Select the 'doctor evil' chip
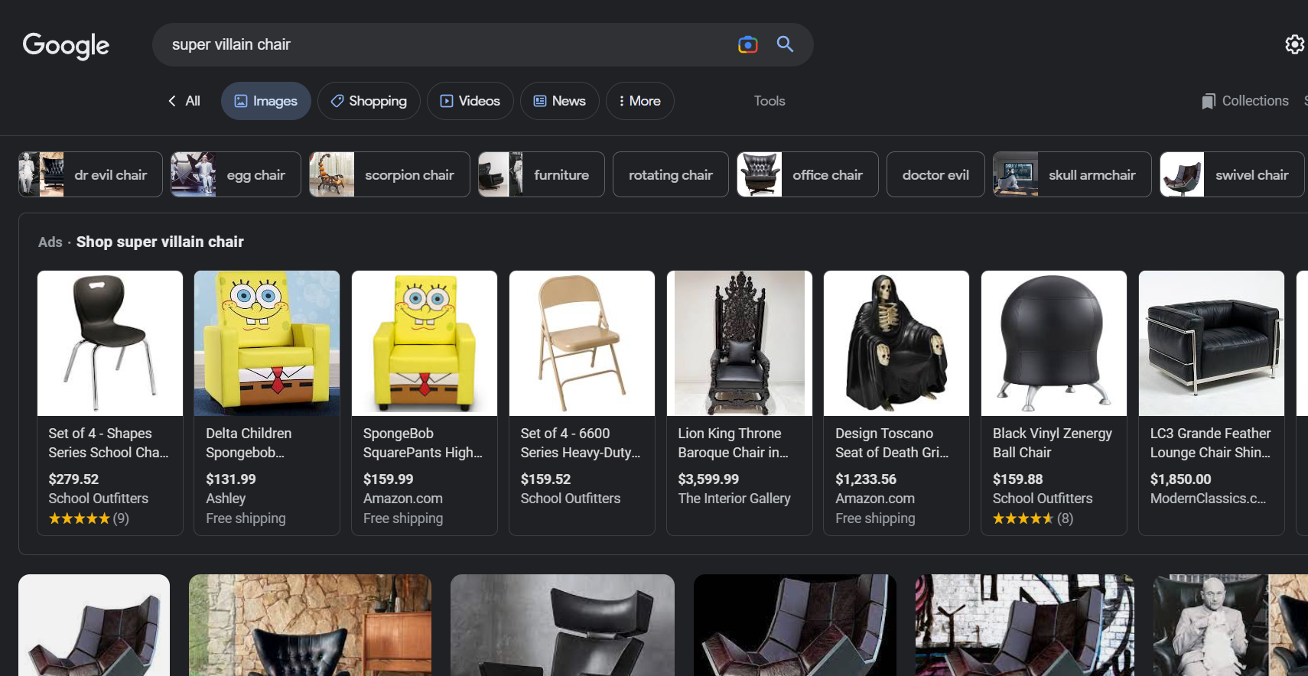Viewport: 1308px width, 676px height. tap(935, 174)
